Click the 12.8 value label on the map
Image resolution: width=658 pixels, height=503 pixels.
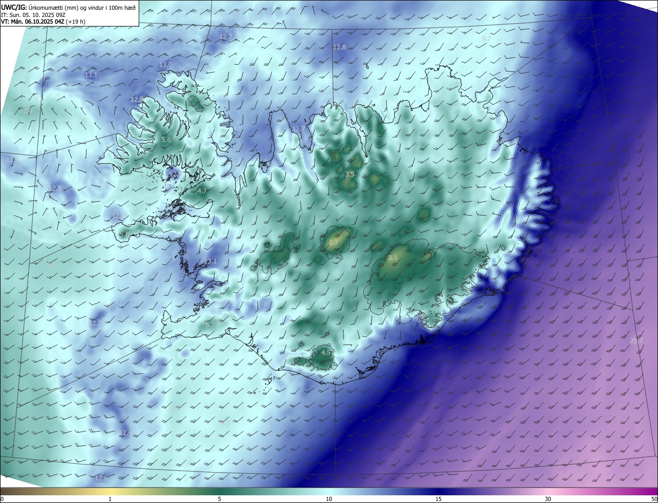339,47
